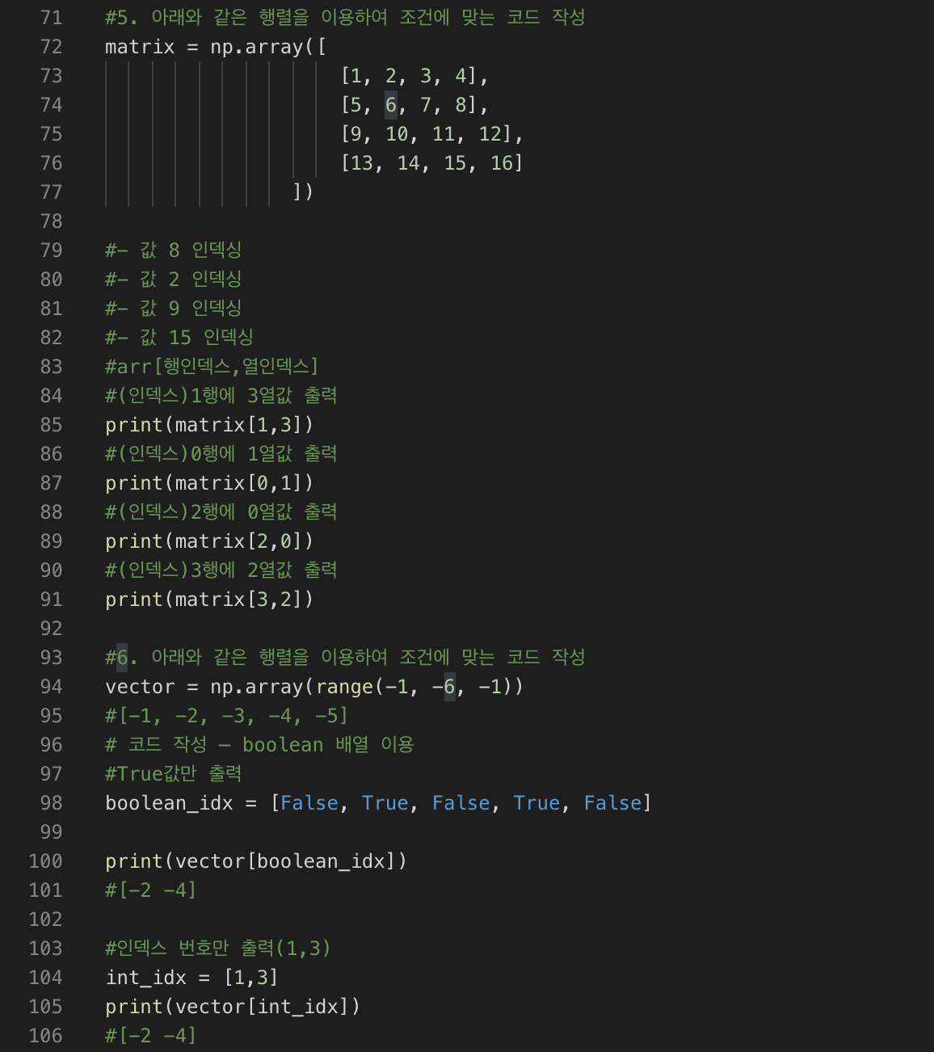Screen dimensions: 934x1052
Task: Click the '#True값만 출력' comment line
Action: coord(173,774)
